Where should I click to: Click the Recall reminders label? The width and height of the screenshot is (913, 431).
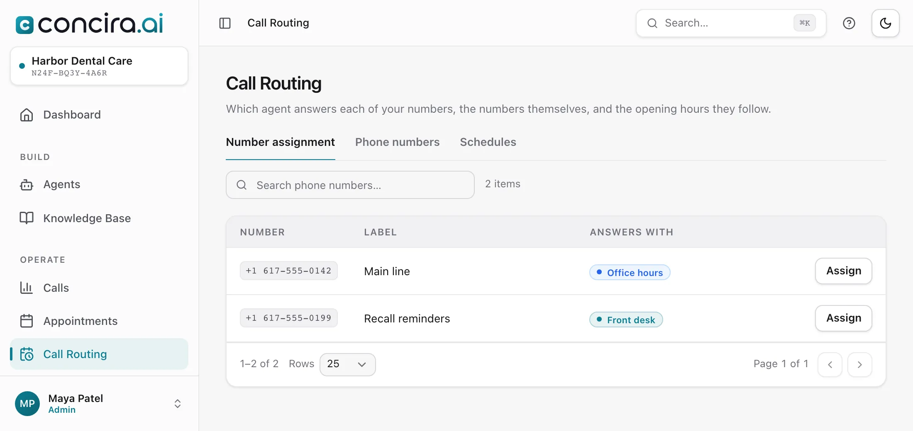click(407, 319)
